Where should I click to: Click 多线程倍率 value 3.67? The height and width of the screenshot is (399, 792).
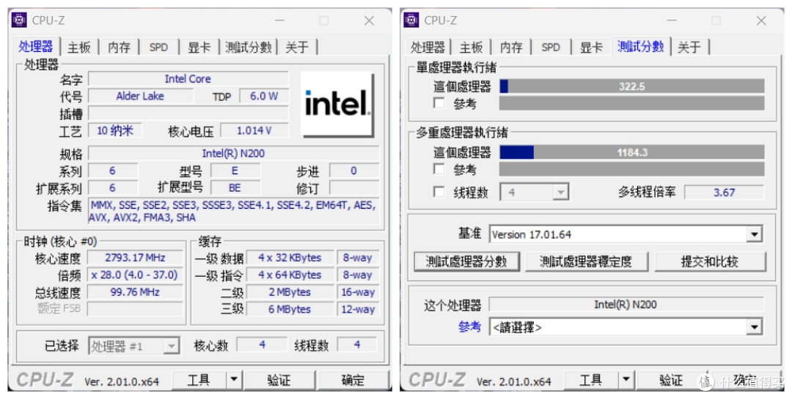[x=724, y=193]
